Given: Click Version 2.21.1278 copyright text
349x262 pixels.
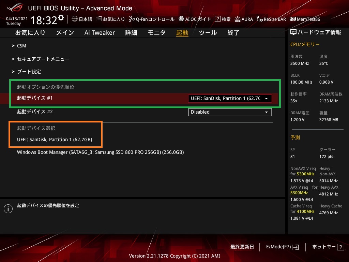Looking at the screenshot, I should [x=174, y=256].
